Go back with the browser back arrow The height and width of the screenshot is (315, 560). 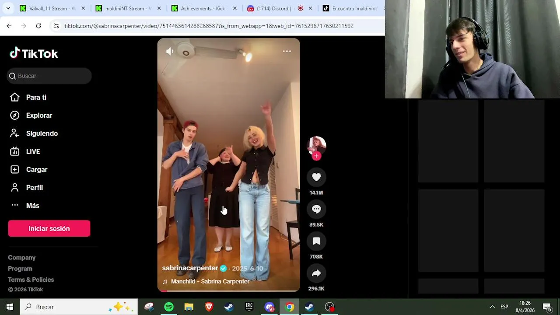click(x=9, y=26)
